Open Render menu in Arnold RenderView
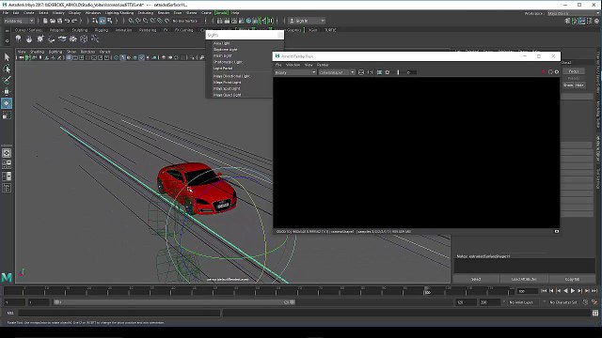The height and width of the screenshot is (338, 602). [x=323, y=65]
